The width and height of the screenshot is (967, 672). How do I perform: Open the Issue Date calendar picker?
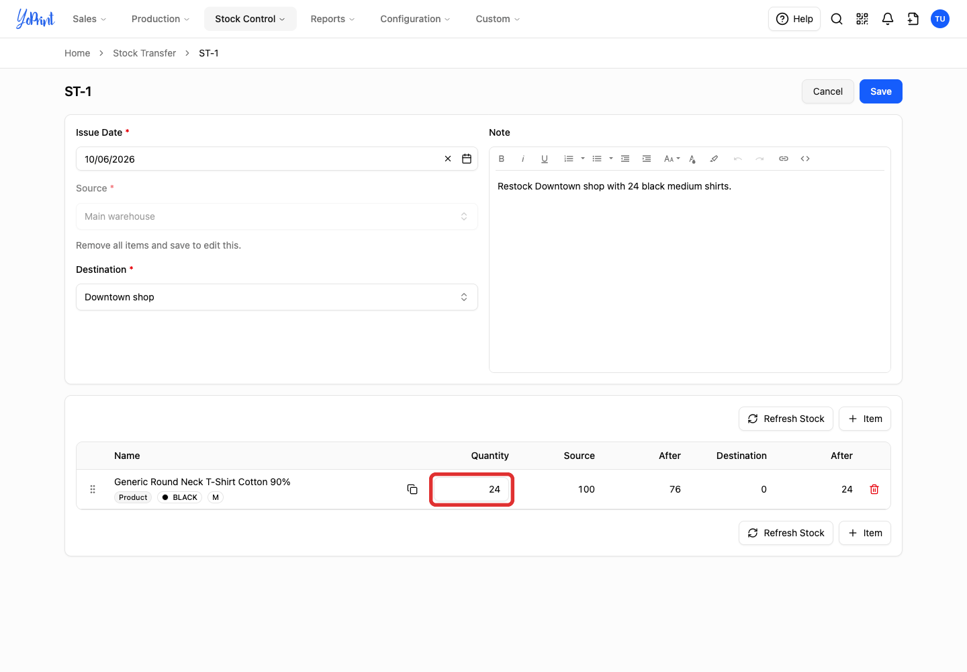pyautogui.click(x=467, y=159)
